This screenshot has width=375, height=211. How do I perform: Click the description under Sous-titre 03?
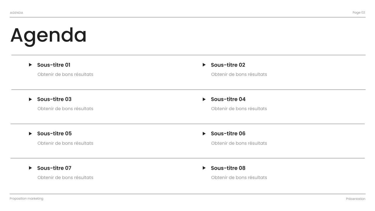[65, 109]
